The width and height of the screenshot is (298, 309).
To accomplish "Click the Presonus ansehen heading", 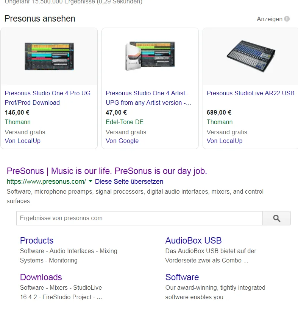I will (x=40, y=19).
